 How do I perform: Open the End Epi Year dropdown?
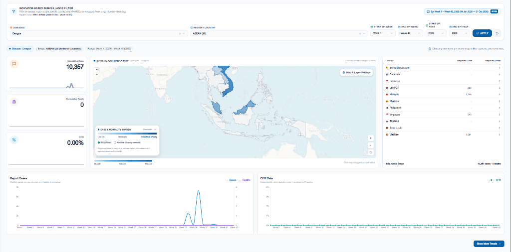[460, 33]
